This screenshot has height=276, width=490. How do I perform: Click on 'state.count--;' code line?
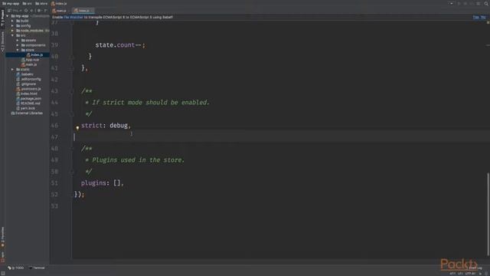[x=120, y=45]
